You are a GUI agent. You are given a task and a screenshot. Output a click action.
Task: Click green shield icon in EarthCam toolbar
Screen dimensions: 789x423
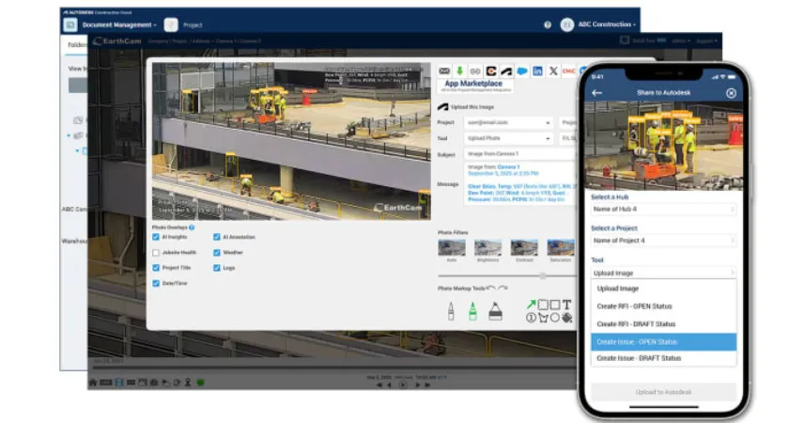click(x=200, y=383)
